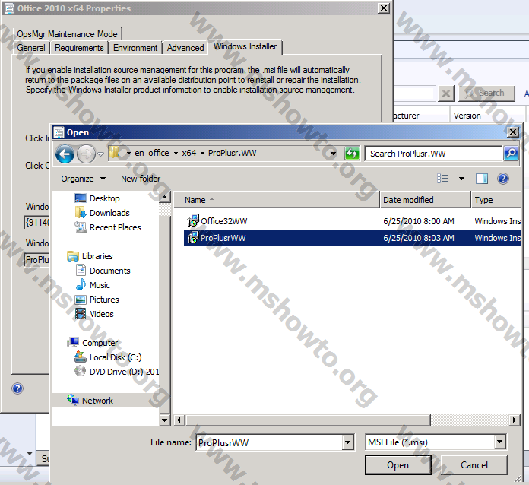The image size is (529, 485).
Task: Click Search button in background console window
Action: 486,94
